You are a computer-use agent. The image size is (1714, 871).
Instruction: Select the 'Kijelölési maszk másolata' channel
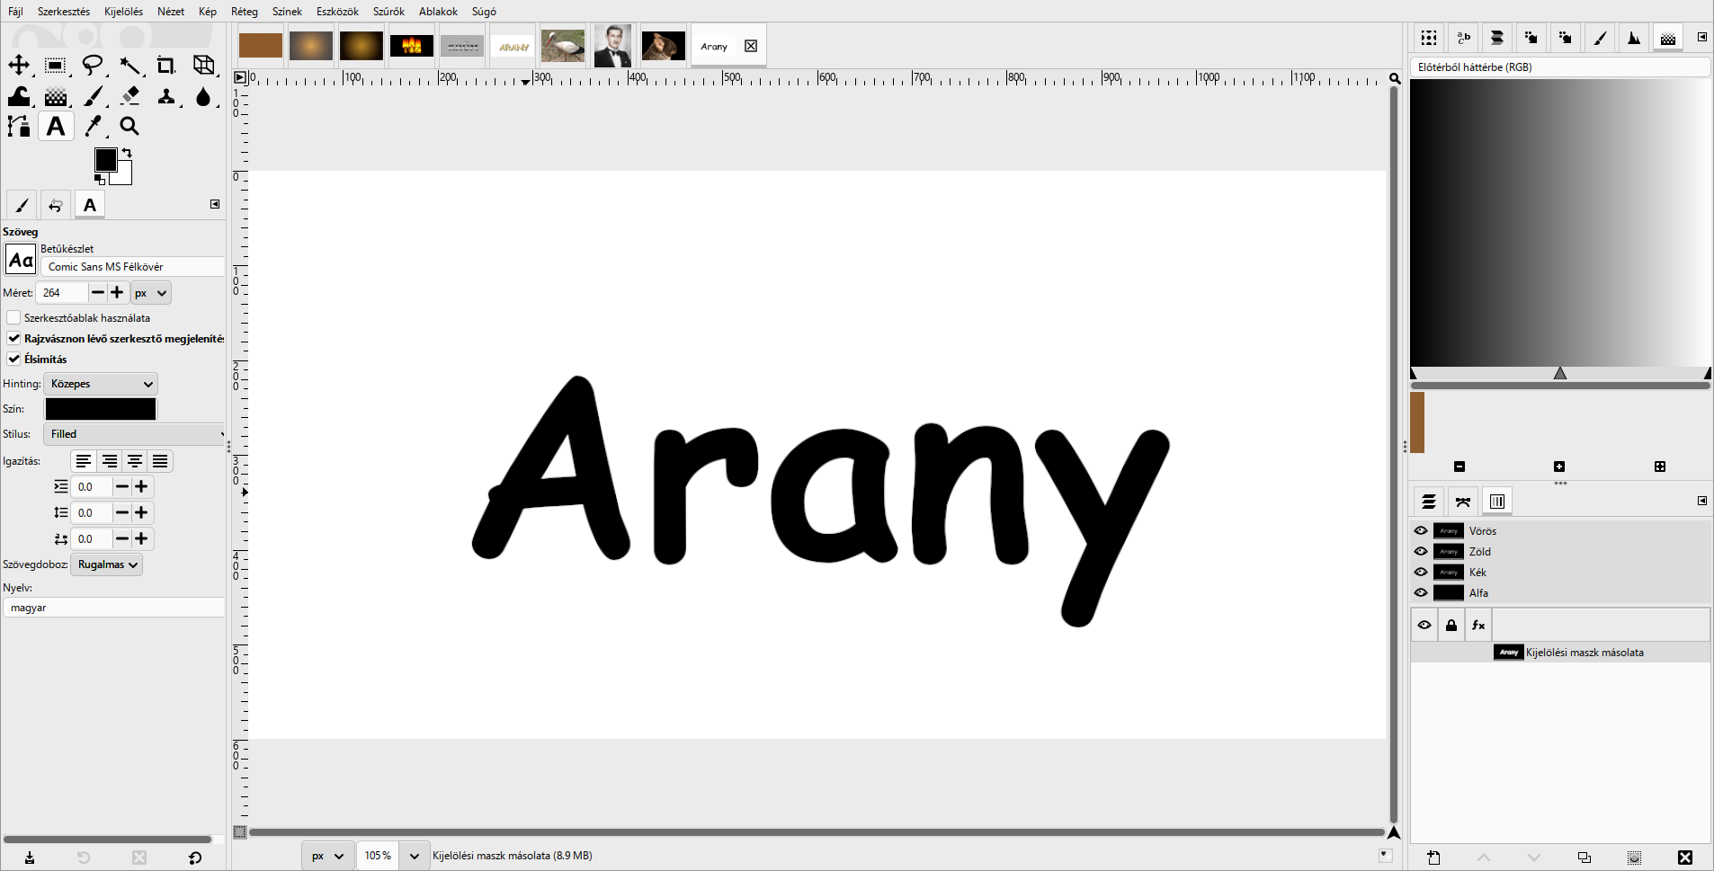point(1560,653)
